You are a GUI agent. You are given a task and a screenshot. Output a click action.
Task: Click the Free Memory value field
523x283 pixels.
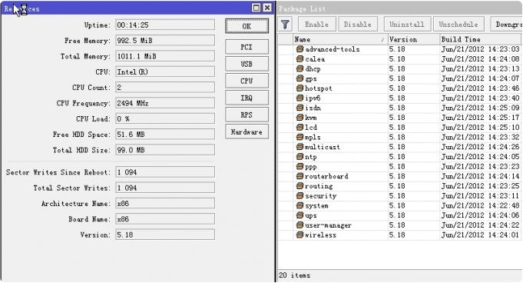coord(165,41)
